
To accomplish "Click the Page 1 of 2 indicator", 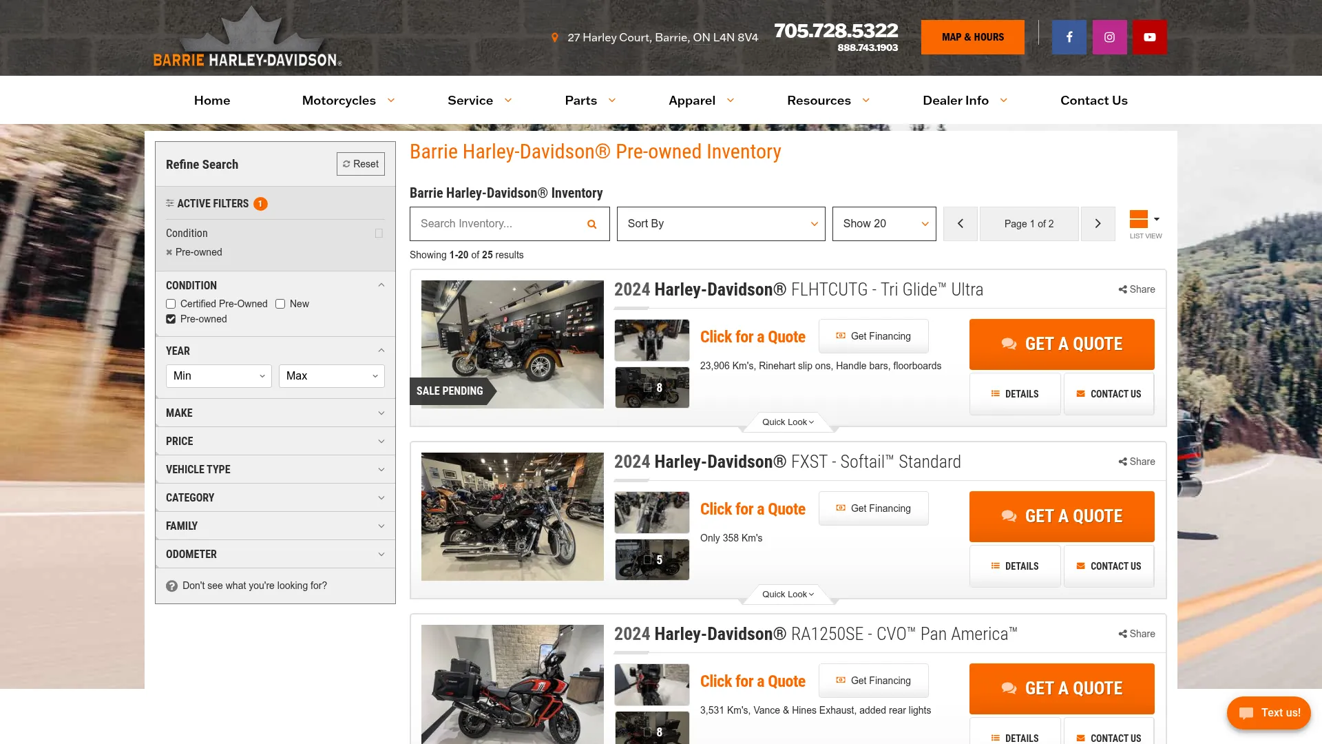I will click(x=1029, y=224).
